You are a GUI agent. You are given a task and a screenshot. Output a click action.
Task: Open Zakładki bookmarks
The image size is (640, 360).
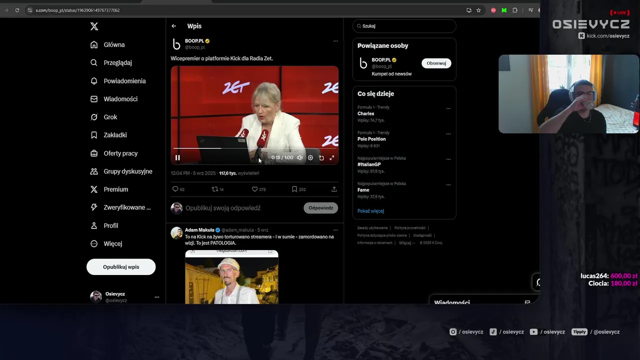coord(108,135)
